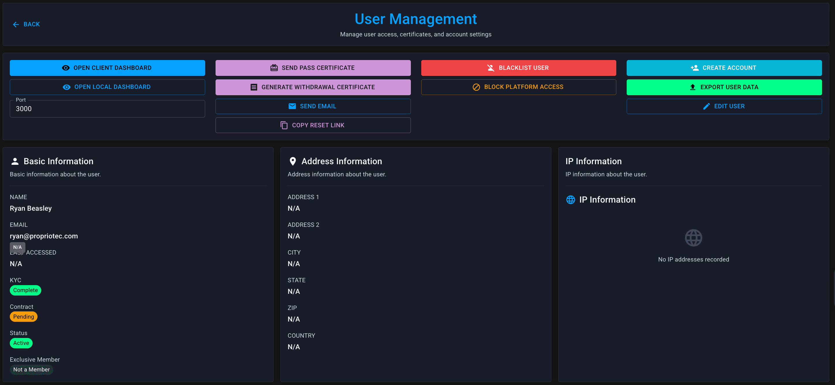Click the N/A tooltip over Last Accessed
Screen dimensions: 835x385
pos(18,247)
